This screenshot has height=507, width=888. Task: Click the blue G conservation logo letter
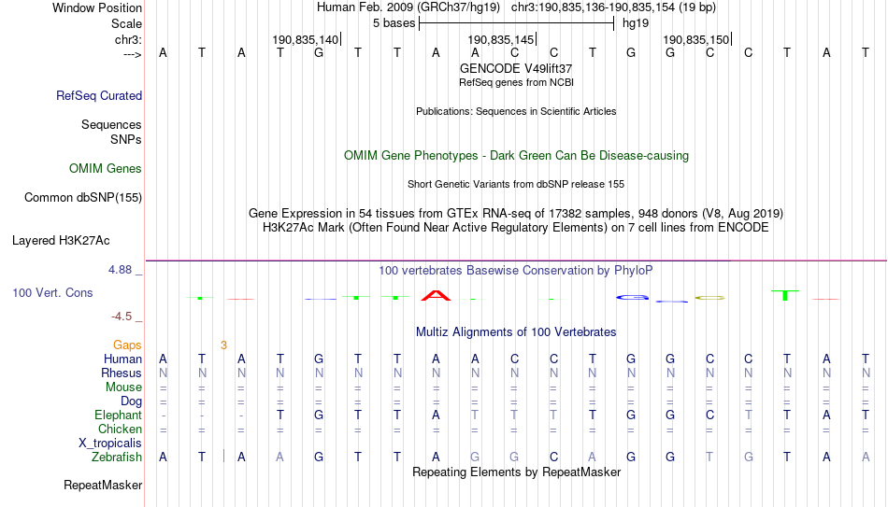pos(632,297)
